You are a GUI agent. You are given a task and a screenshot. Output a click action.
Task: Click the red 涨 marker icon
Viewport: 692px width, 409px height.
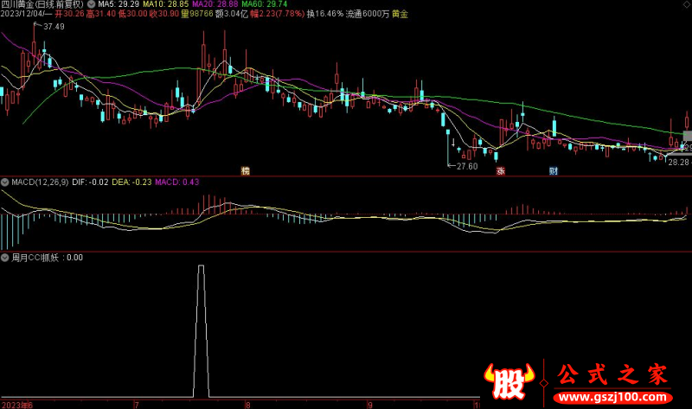click(500, 170)
